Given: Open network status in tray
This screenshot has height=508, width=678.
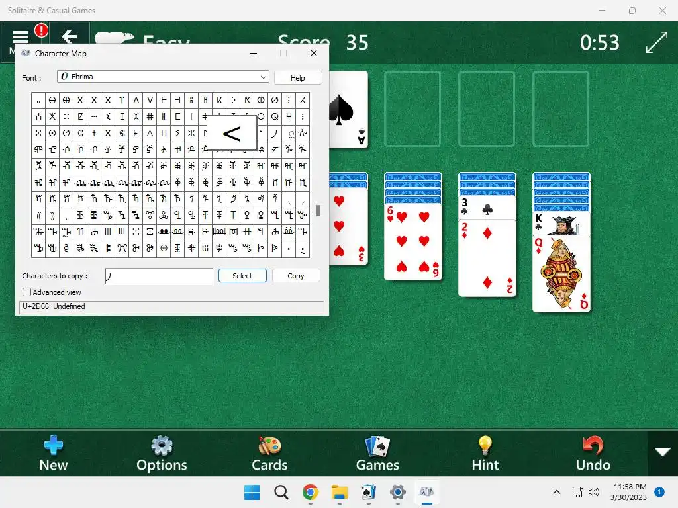Looking at the screenshot, I should coord(577,492).
